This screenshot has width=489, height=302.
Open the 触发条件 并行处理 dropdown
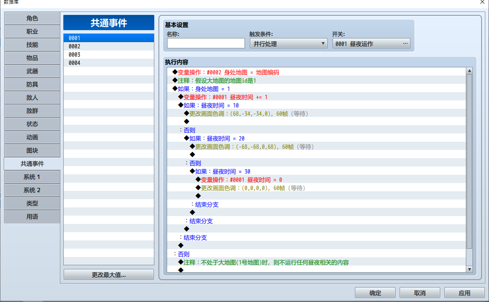coord(288,44)
